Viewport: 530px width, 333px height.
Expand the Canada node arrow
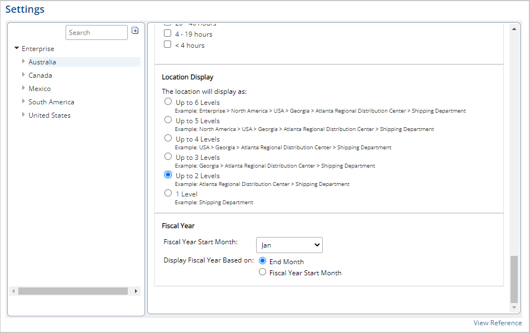23,75
